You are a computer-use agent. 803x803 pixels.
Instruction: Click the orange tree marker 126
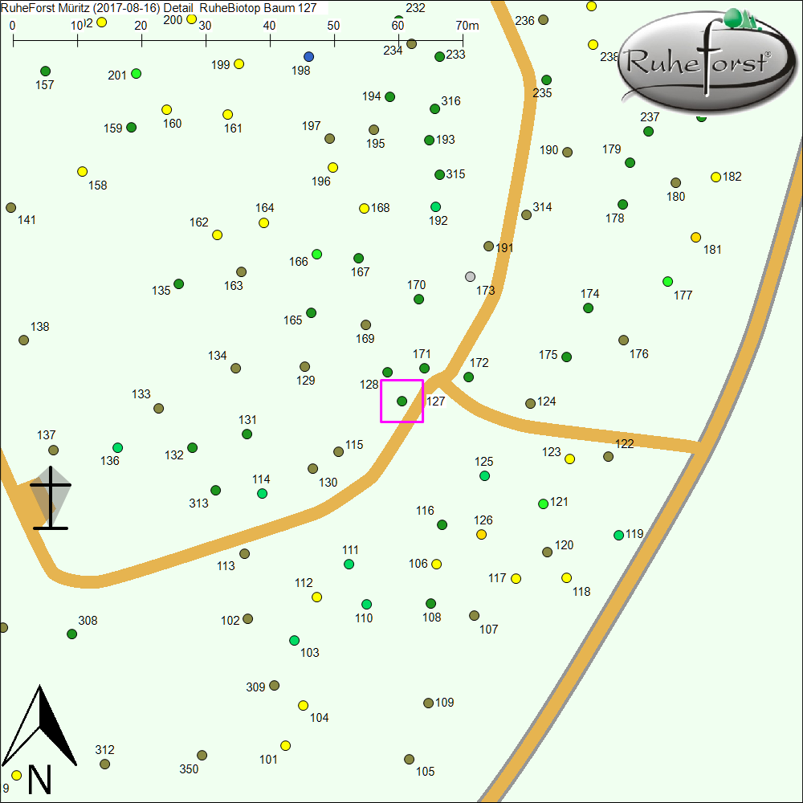[482, 535]
